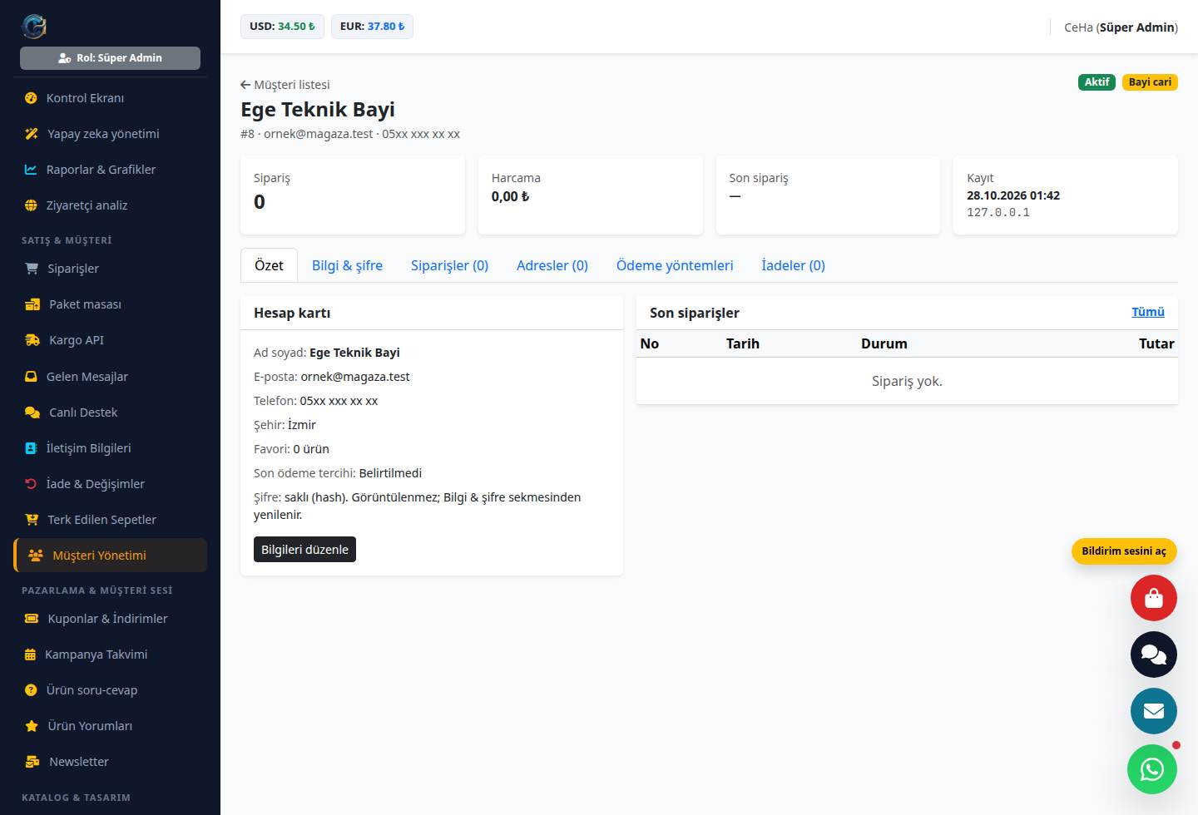Click the İletişim Bilgileri contact icon
Image resolution: width=1198 pixels, height=815 pixels.
(x=31, y=448)
